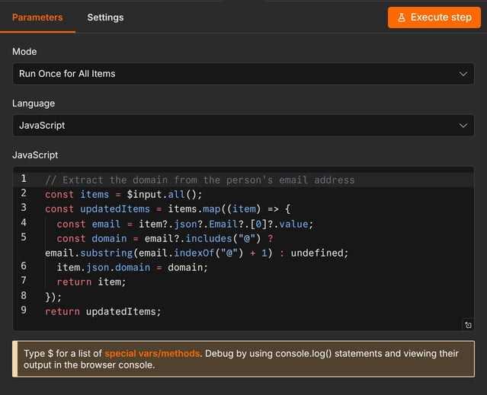Click the return item; line
Screen dimensions: 487x395
coord(91,282)
